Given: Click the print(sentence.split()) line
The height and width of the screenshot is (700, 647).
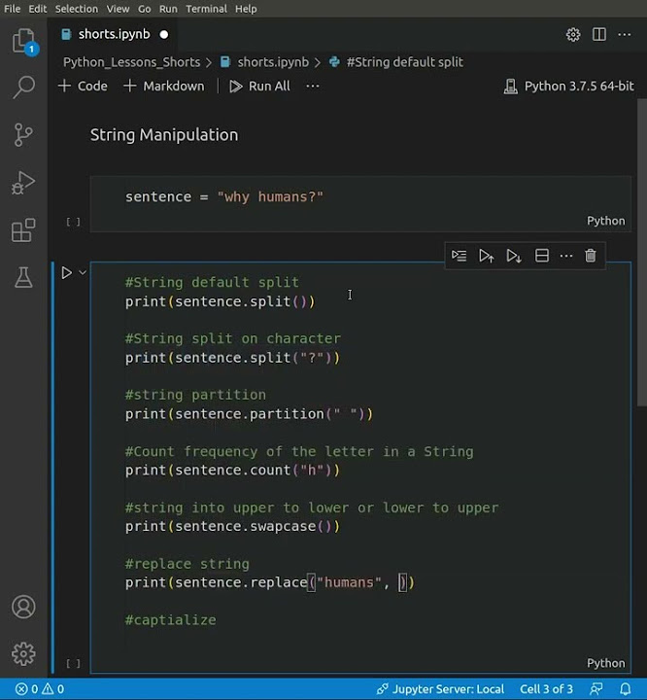Looking at the screenshot, I should 220,301.
